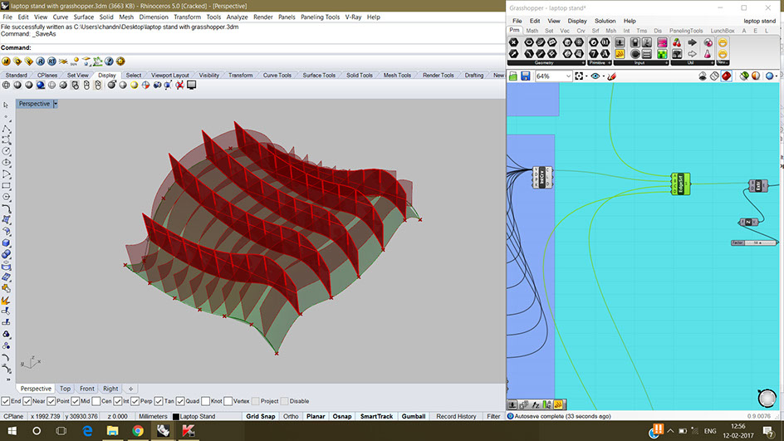Click the yellow markov icon in canvas footer

pyautogui.click(x=558, y=404)
